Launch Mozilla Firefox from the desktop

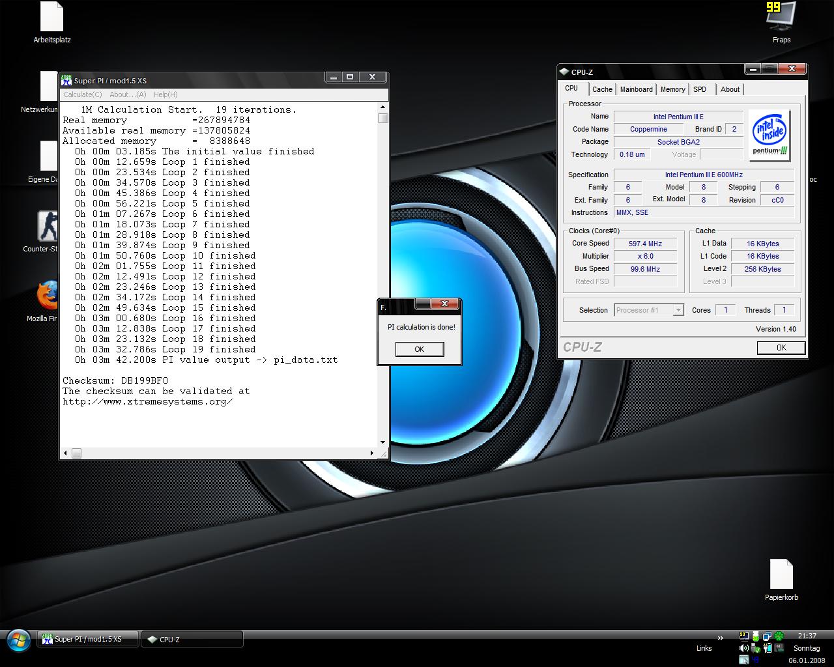(48, 297)
